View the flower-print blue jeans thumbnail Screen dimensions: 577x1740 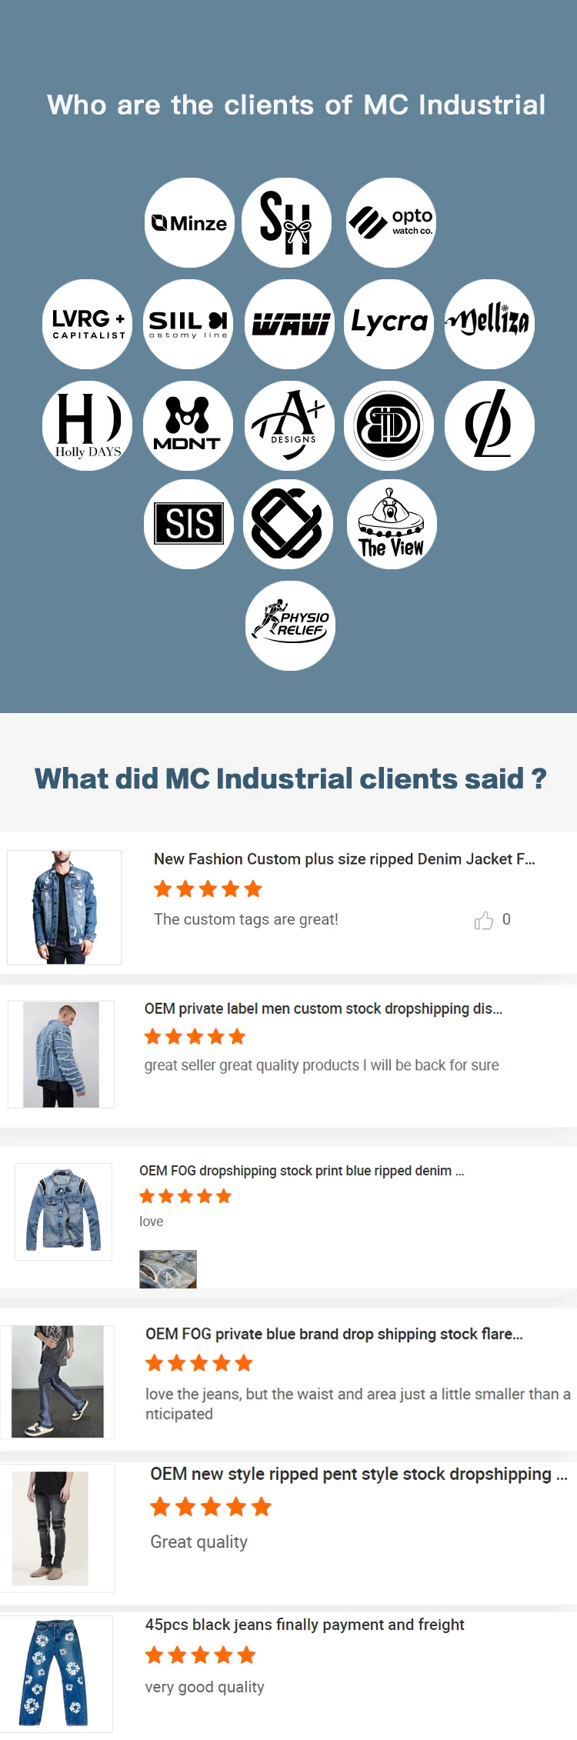coord(57,1673)
